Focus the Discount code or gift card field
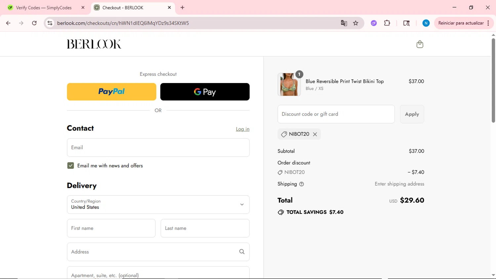Viewport: 496px width, 279px height. [336, 114]
